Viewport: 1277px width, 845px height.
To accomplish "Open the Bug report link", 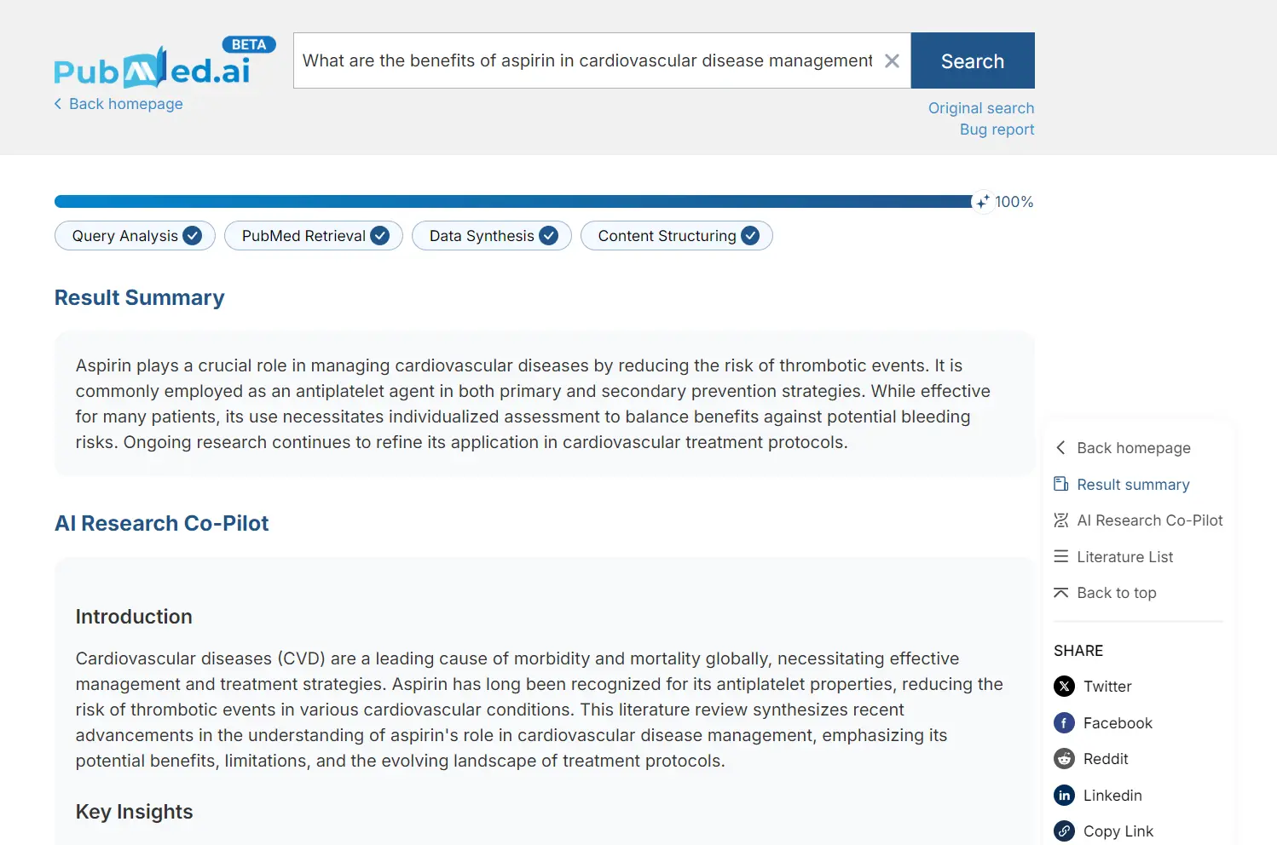I will coord(997,129).
